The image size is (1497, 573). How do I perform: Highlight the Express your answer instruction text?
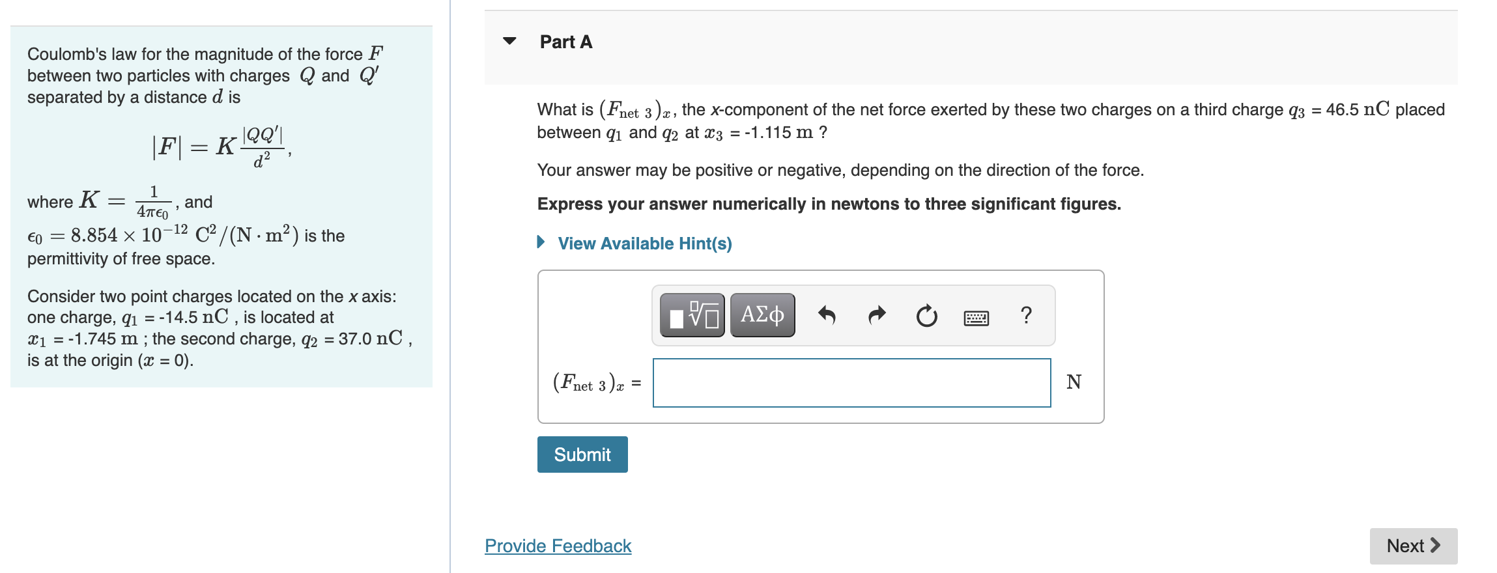[x=828, y=203]
